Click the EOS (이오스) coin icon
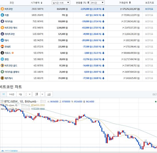 (2, 53)
